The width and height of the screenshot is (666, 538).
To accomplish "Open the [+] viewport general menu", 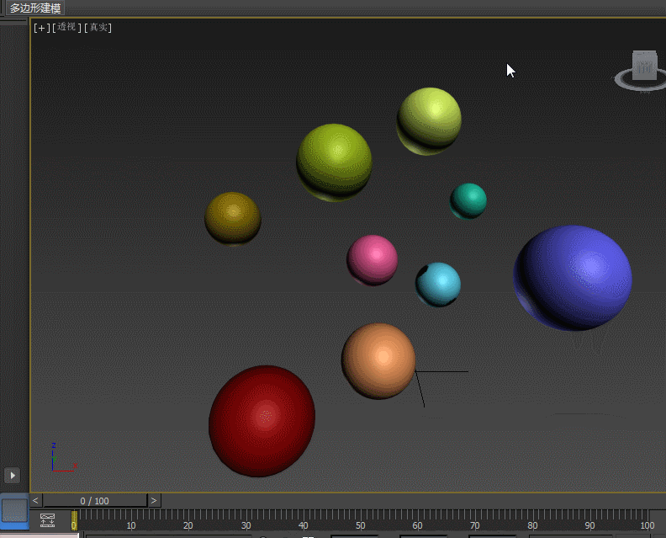I will pos(40,28).
